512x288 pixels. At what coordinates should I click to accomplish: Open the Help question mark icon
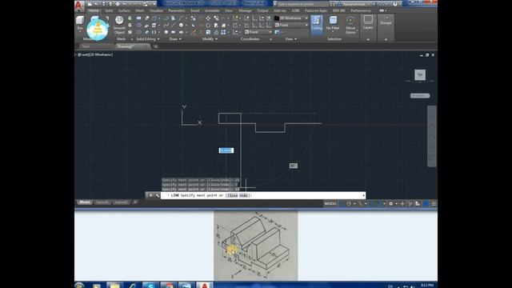pos(395,4)
